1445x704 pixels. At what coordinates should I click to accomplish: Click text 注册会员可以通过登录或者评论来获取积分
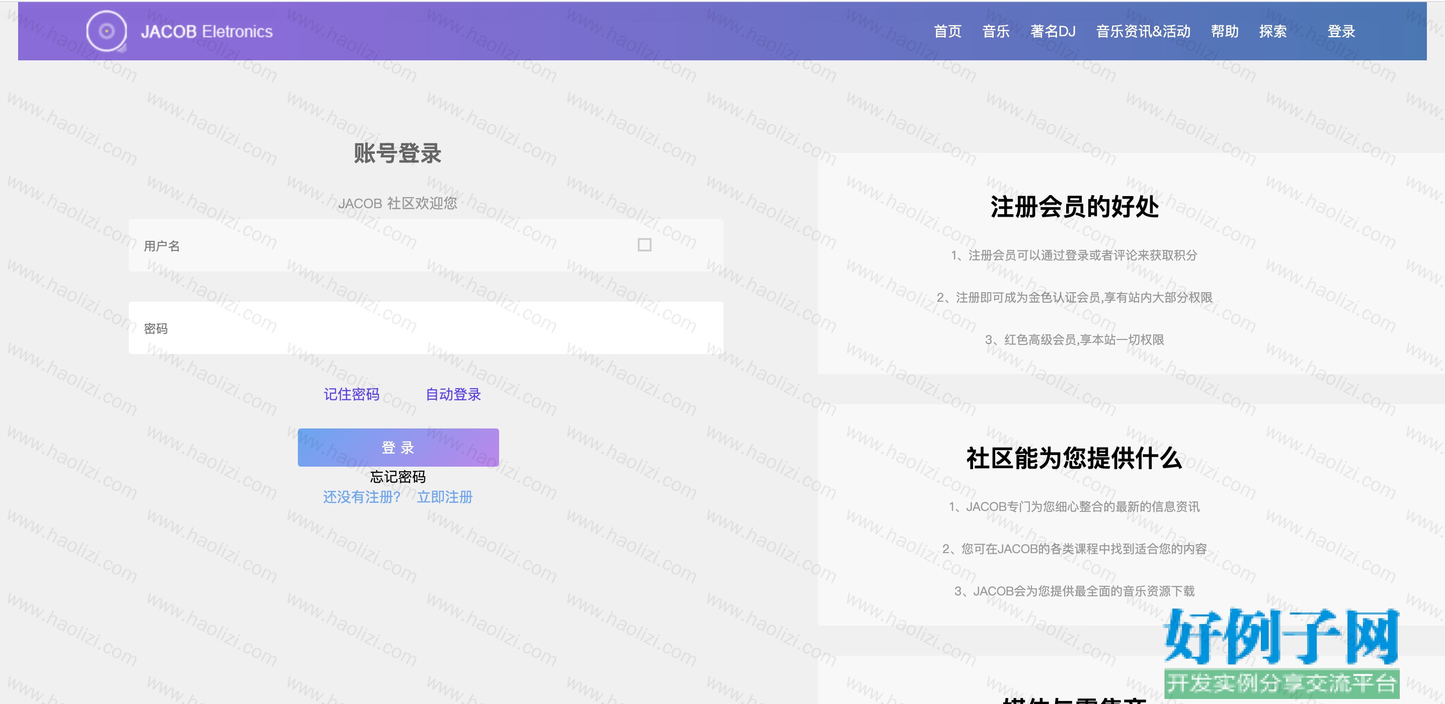point(1083,255)
